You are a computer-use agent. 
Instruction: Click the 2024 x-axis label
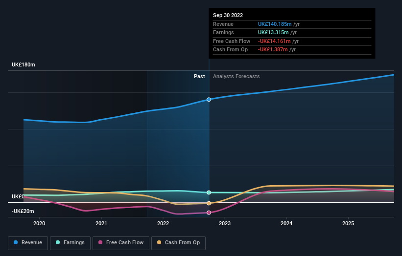[286, 224]
